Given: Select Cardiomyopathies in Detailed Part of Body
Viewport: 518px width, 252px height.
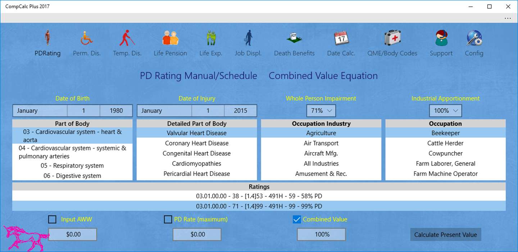Looking at the screenshot, I should tap(197, 163).
